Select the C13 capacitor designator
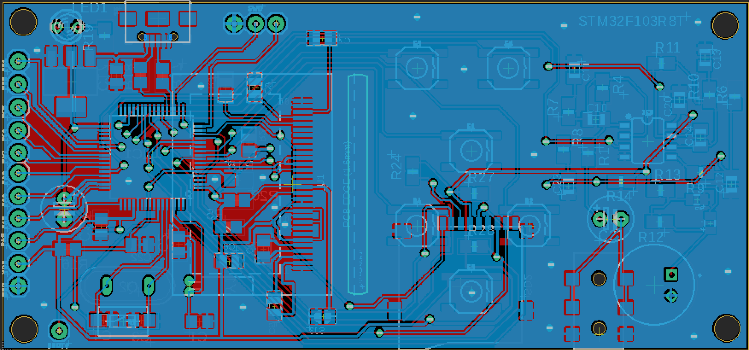 tap(717, 59)
